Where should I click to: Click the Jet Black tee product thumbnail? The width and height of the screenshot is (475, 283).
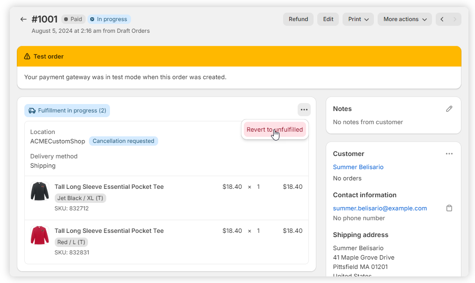click(40, 191)
